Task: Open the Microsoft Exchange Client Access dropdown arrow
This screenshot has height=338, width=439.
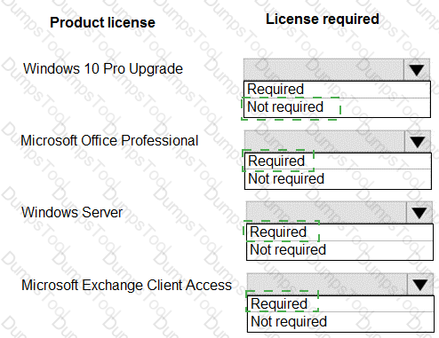Action: [420, 285]
